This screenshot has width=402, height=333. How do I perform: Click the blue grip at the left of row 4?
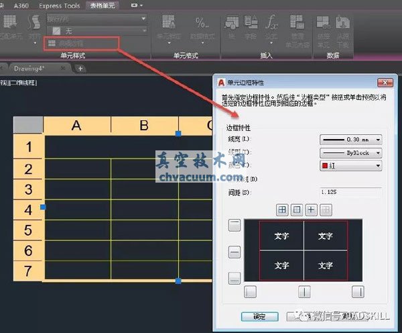tap(43, 207)
